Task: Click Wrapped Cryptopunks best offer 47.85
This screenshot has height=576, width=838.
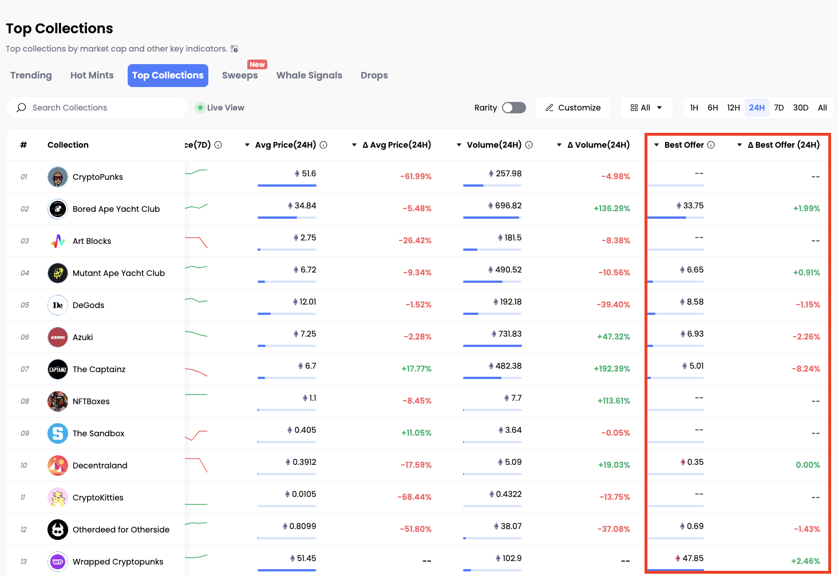Action: [x=689, y=558]
